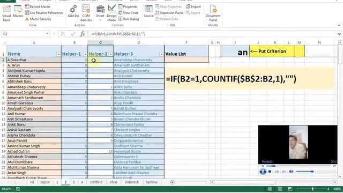Viewport: 343px width, 193px height.
Task: Switch to Normal view
Action: (x=270, y=189)
